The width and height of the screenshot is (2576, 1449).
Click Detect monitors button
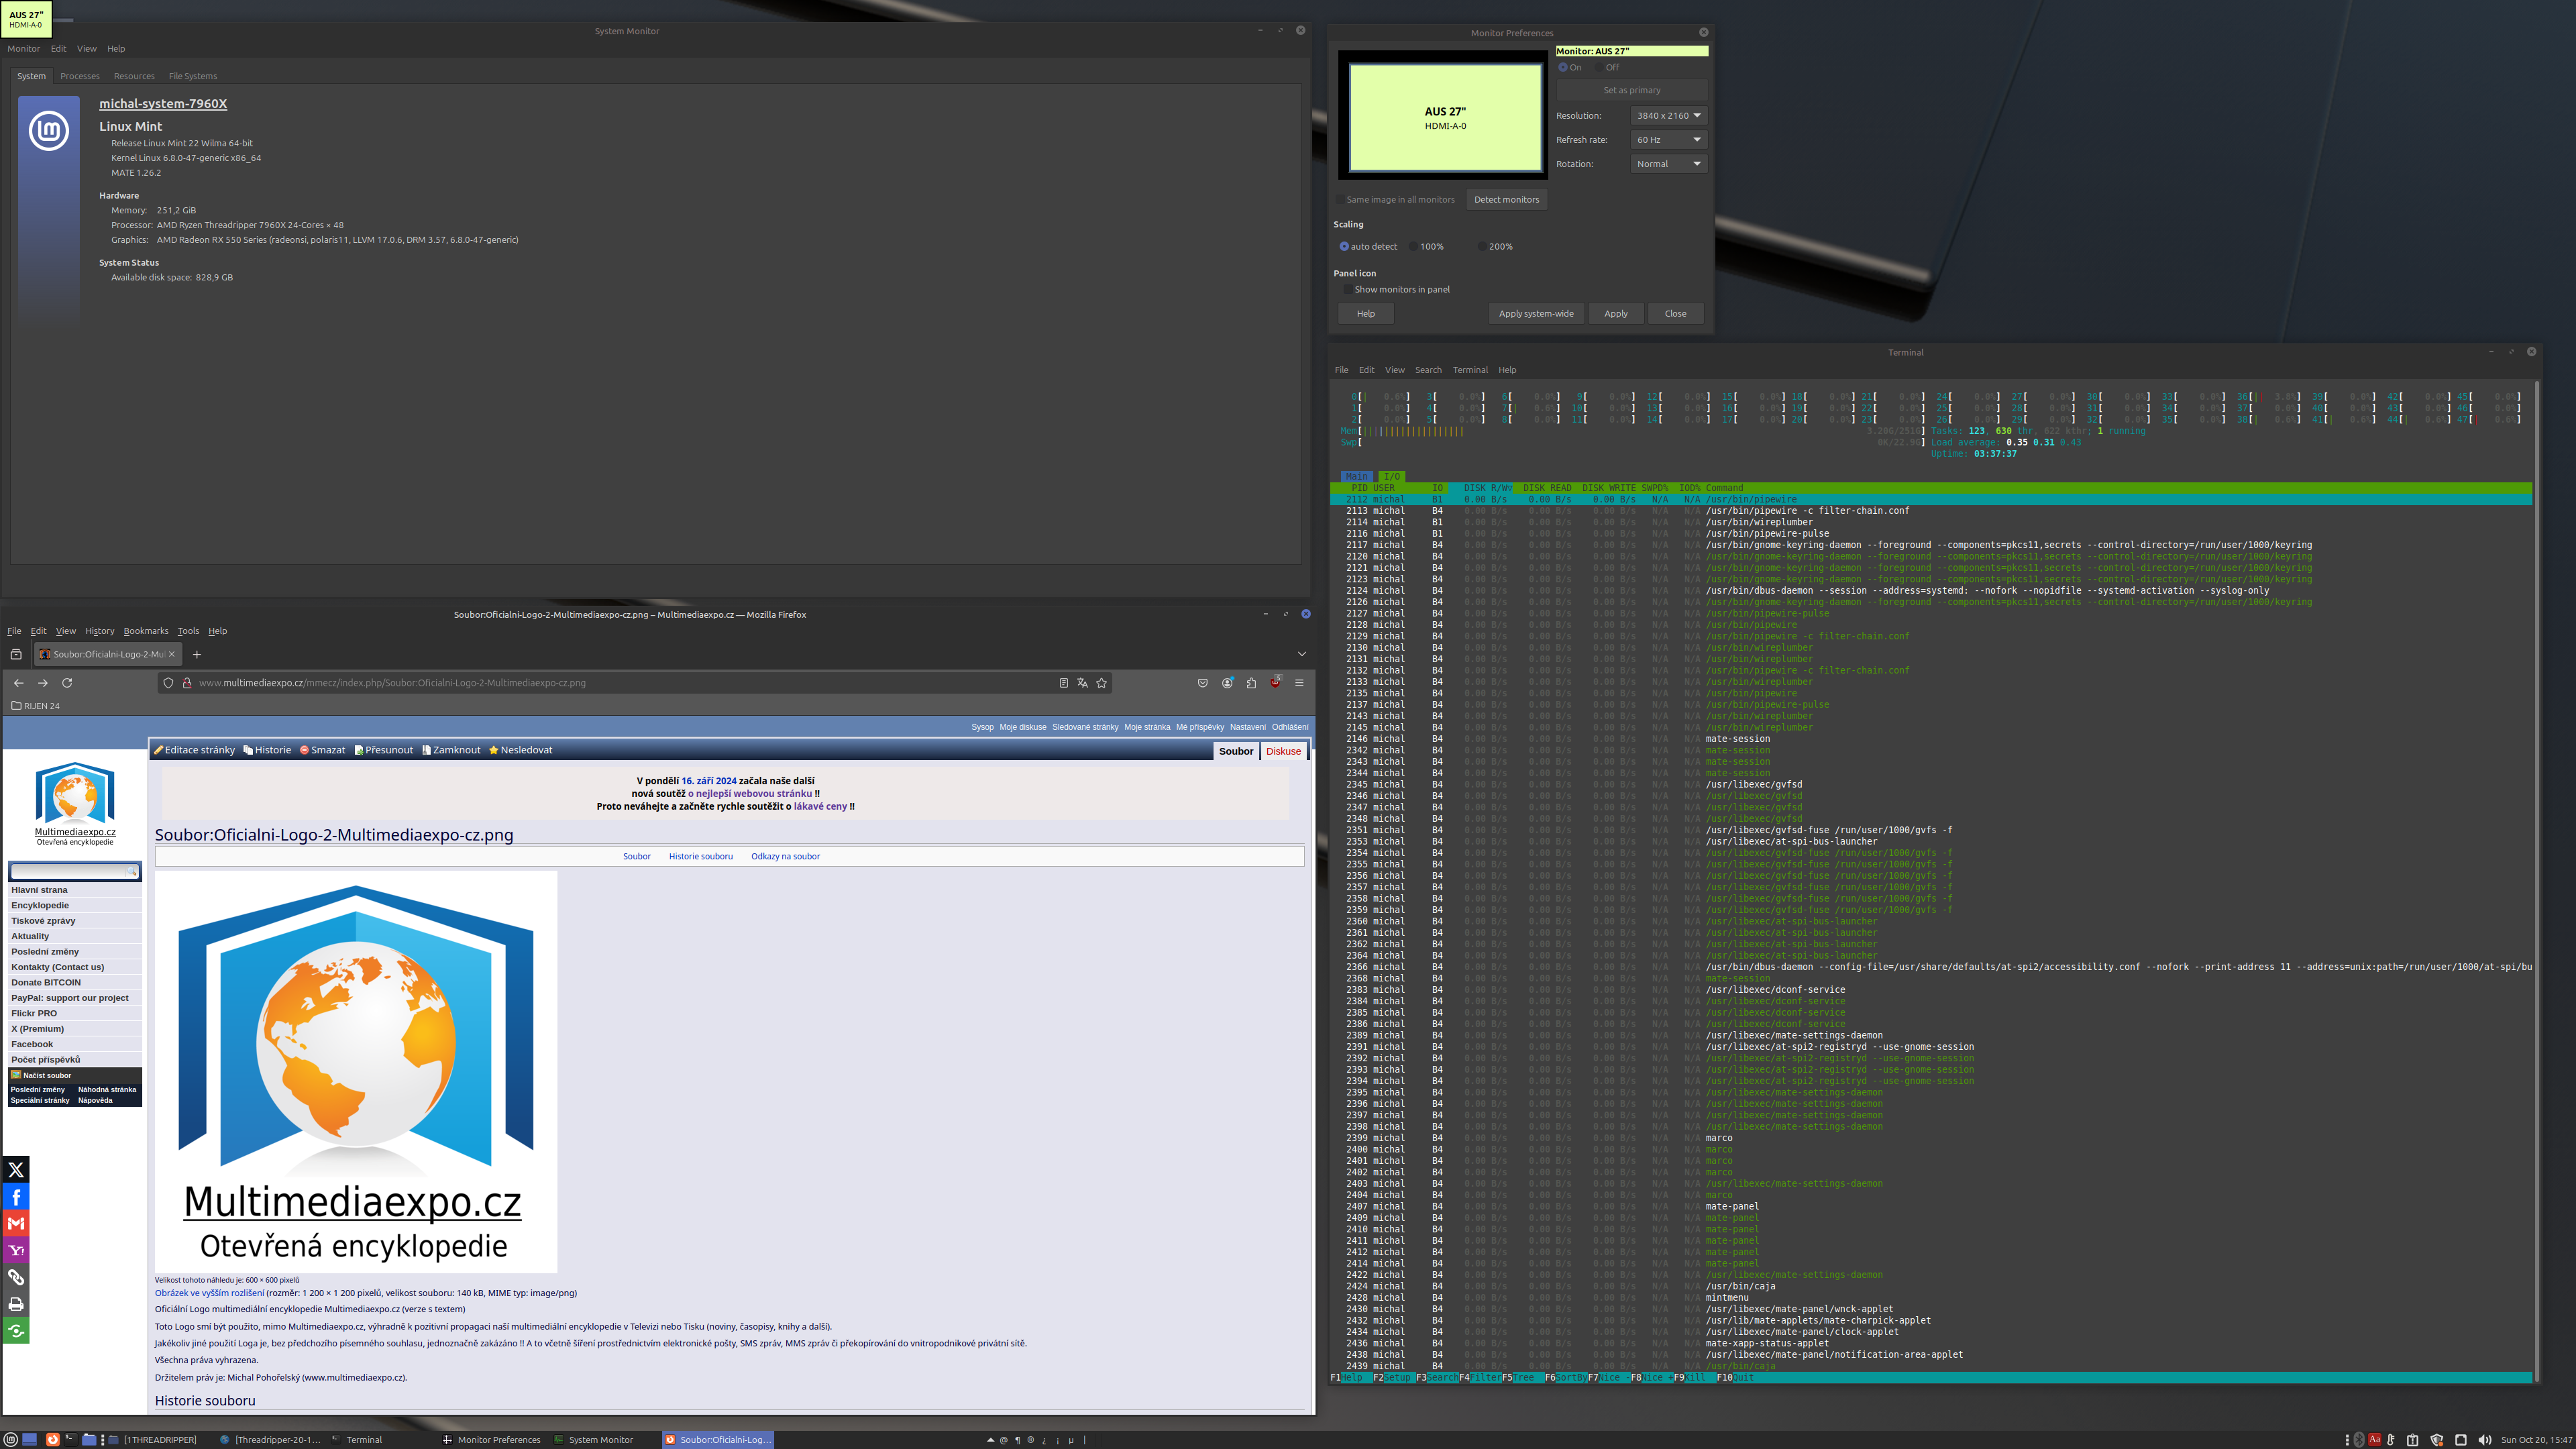[1506, 200]
